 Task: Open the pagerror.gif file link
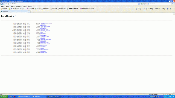45,42
